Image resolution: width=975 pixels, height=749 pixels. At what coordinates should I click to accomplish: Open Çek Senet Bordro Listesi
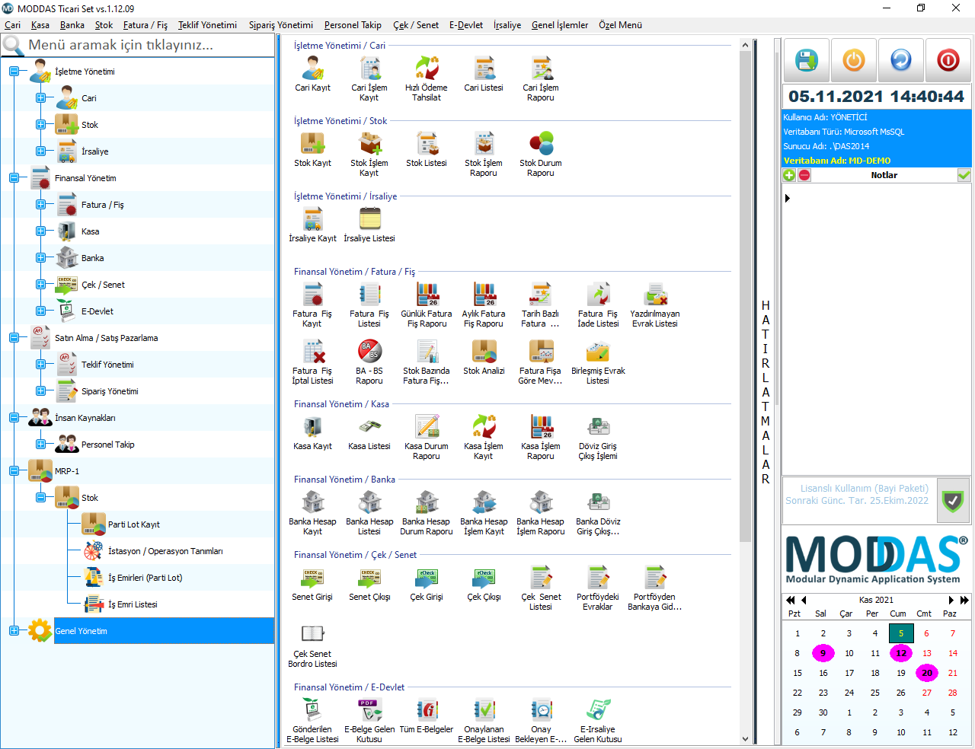[x=312, y=645]
